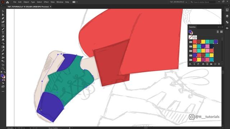230x129 pixels.
Task: Select the Paintbrush tool
Action: (x=3, y=29)
